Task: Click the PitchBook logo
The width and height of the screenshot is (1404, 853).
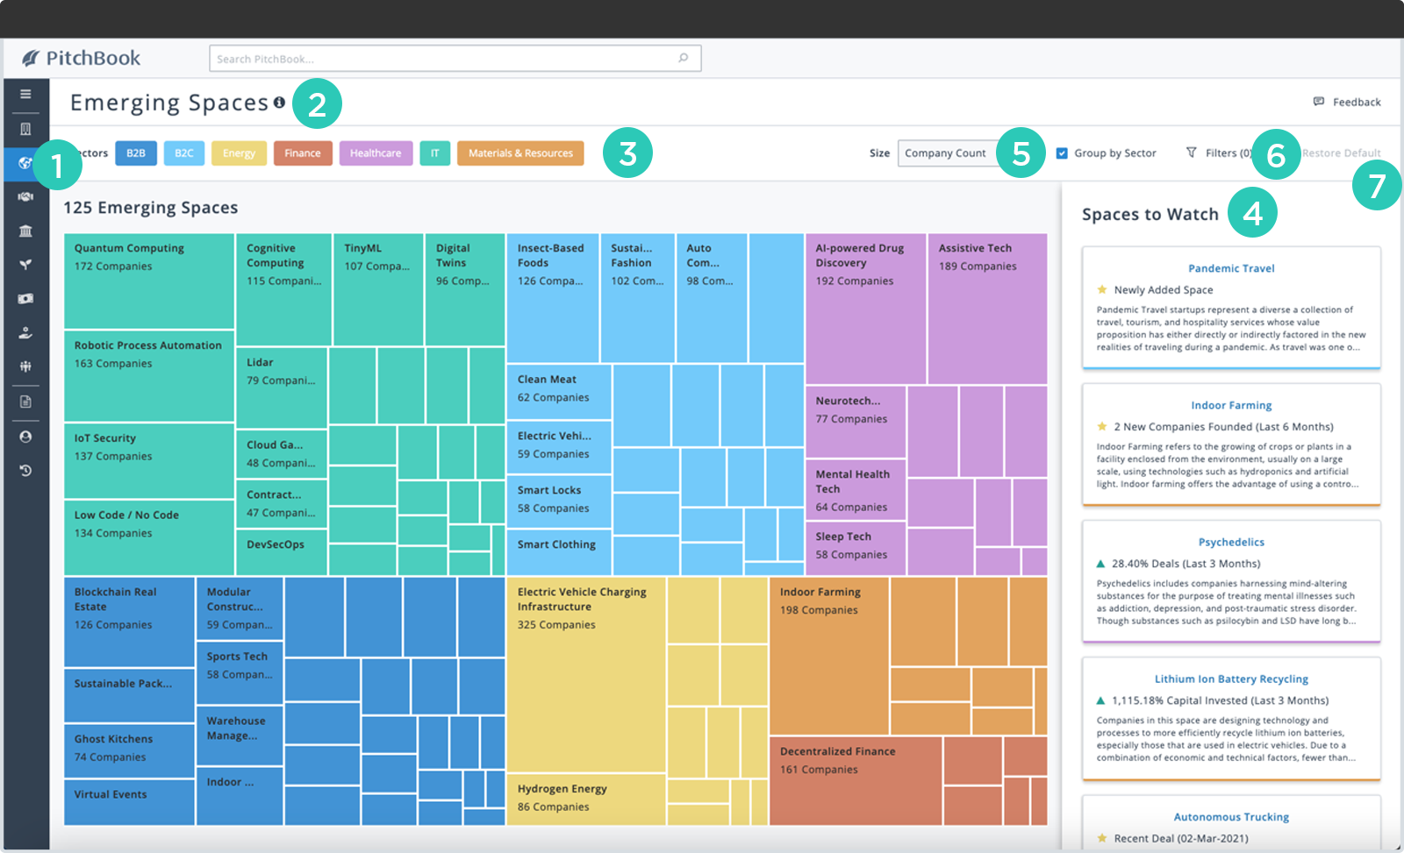Action: pos(81,58)
